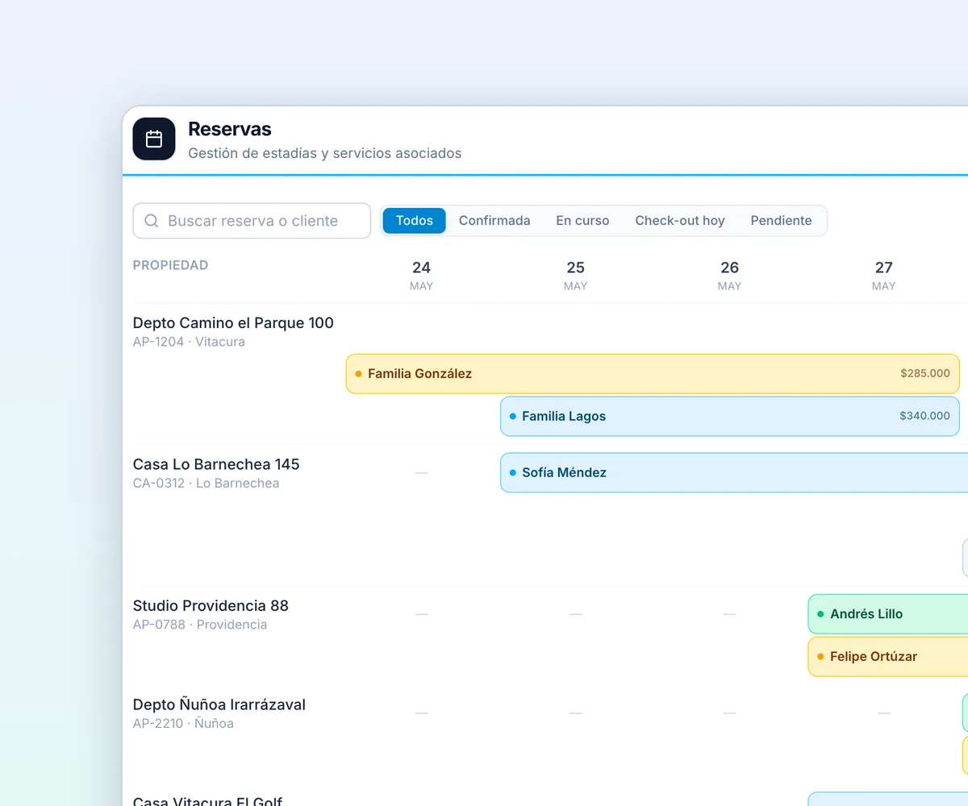The height and width of the screenshot is (806, 968).
Task: Open the Familia González reservation
Action: [x=653, y=374]
